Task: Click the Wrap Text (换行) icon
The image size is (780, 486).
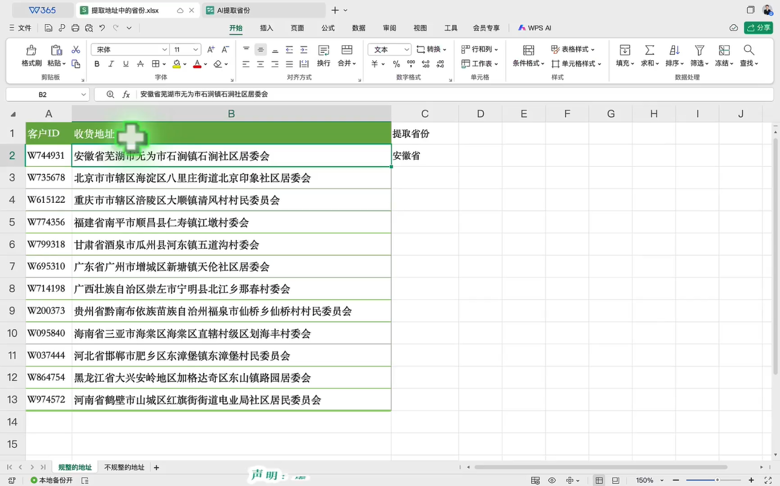Action: (324, 50)
